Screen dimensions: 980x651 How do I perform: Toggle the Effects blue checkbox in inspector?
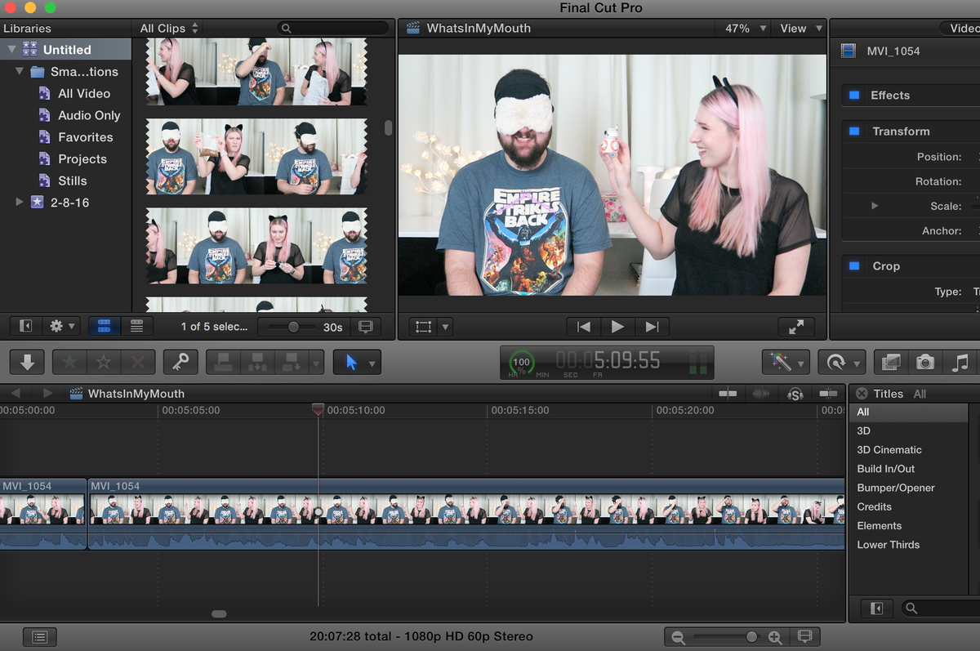pos(854,95)
